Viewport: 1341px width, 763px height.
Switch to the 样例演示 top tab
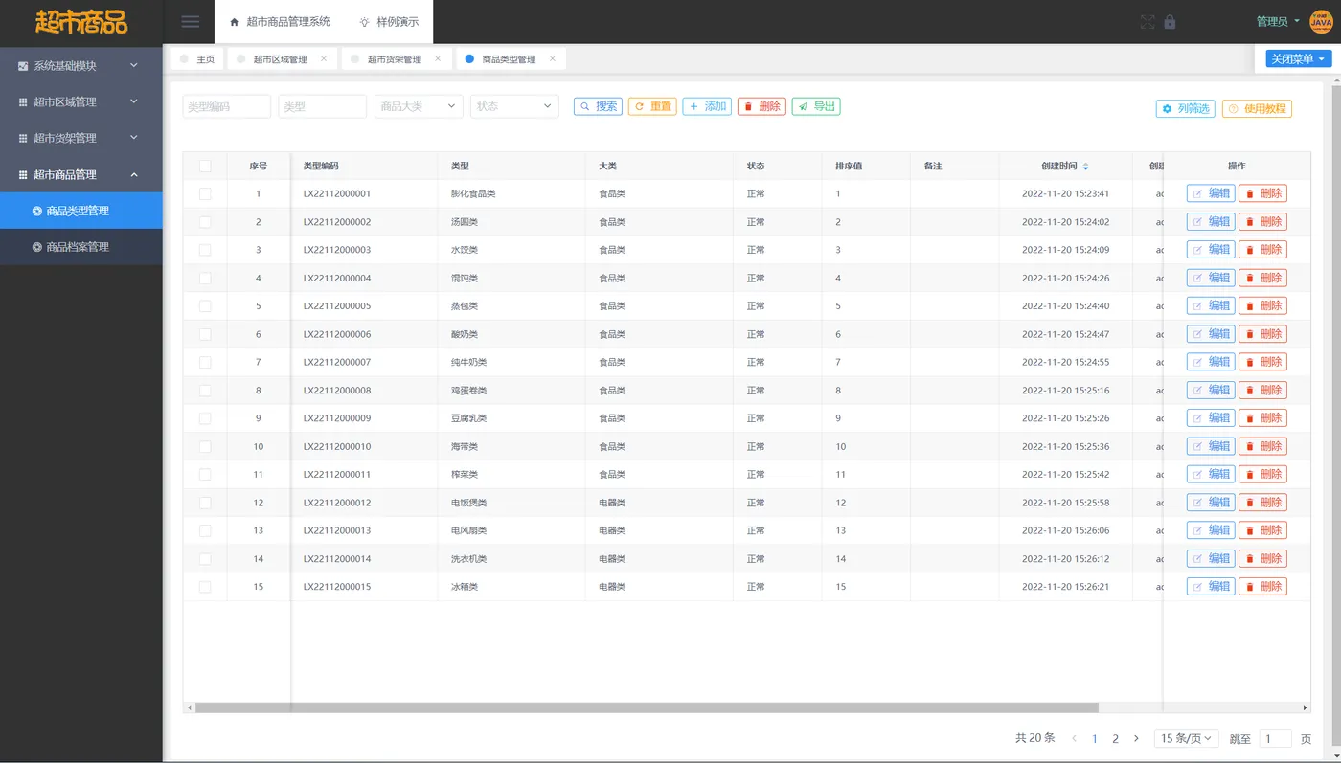(x=389, y=21)
